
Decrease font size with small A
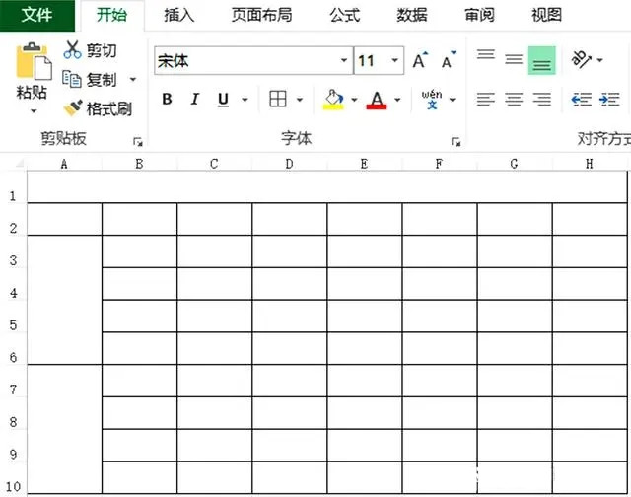tap(449, 60)
